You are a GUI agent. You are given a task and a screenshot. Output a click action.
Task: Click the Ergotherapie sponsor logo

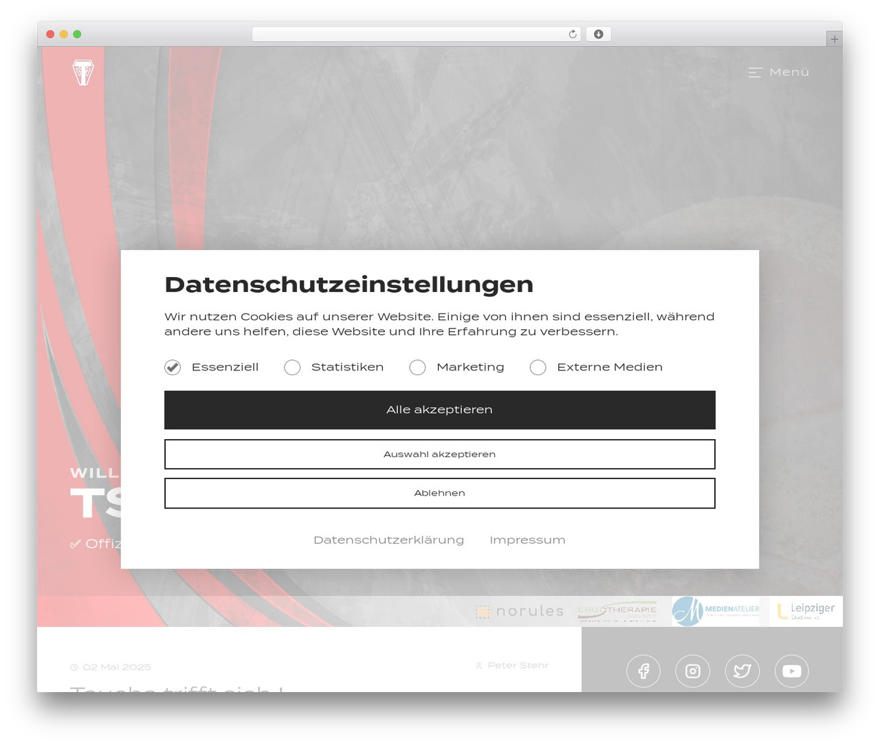[x=617, y=612]
